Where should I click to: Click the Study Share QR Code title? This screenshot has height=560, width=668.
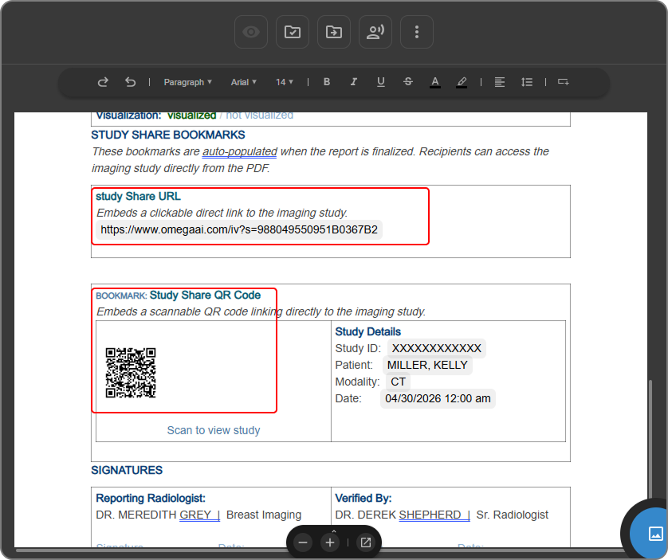pyautogui.click(x=205, y=295)
